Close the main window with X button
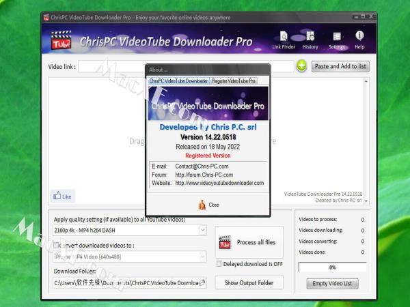The height and width of the screenshot is (307, 410). coord(370,16)
